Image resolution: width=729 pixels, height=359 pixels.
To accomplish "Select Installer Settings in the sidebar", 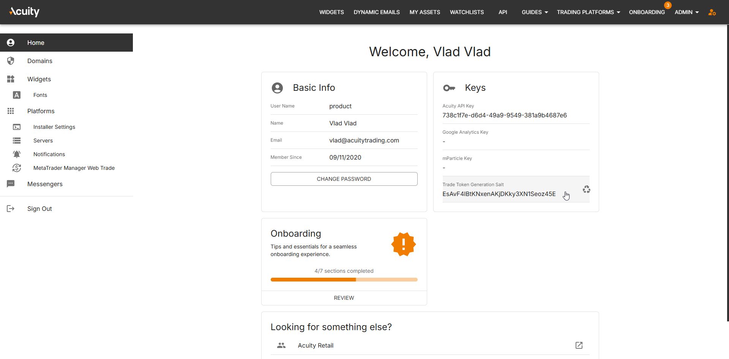I will click(x=66, y=127).
